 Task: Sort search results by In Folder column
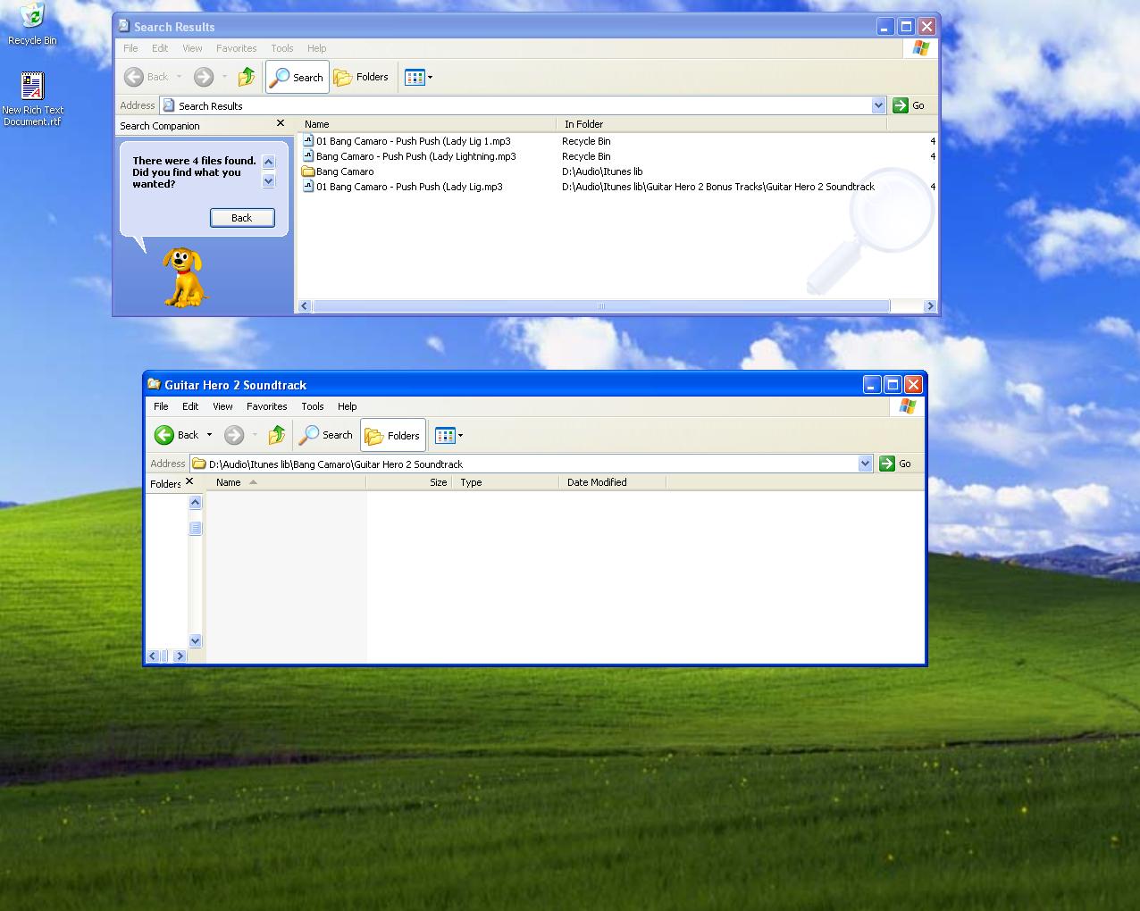(722, 124)
